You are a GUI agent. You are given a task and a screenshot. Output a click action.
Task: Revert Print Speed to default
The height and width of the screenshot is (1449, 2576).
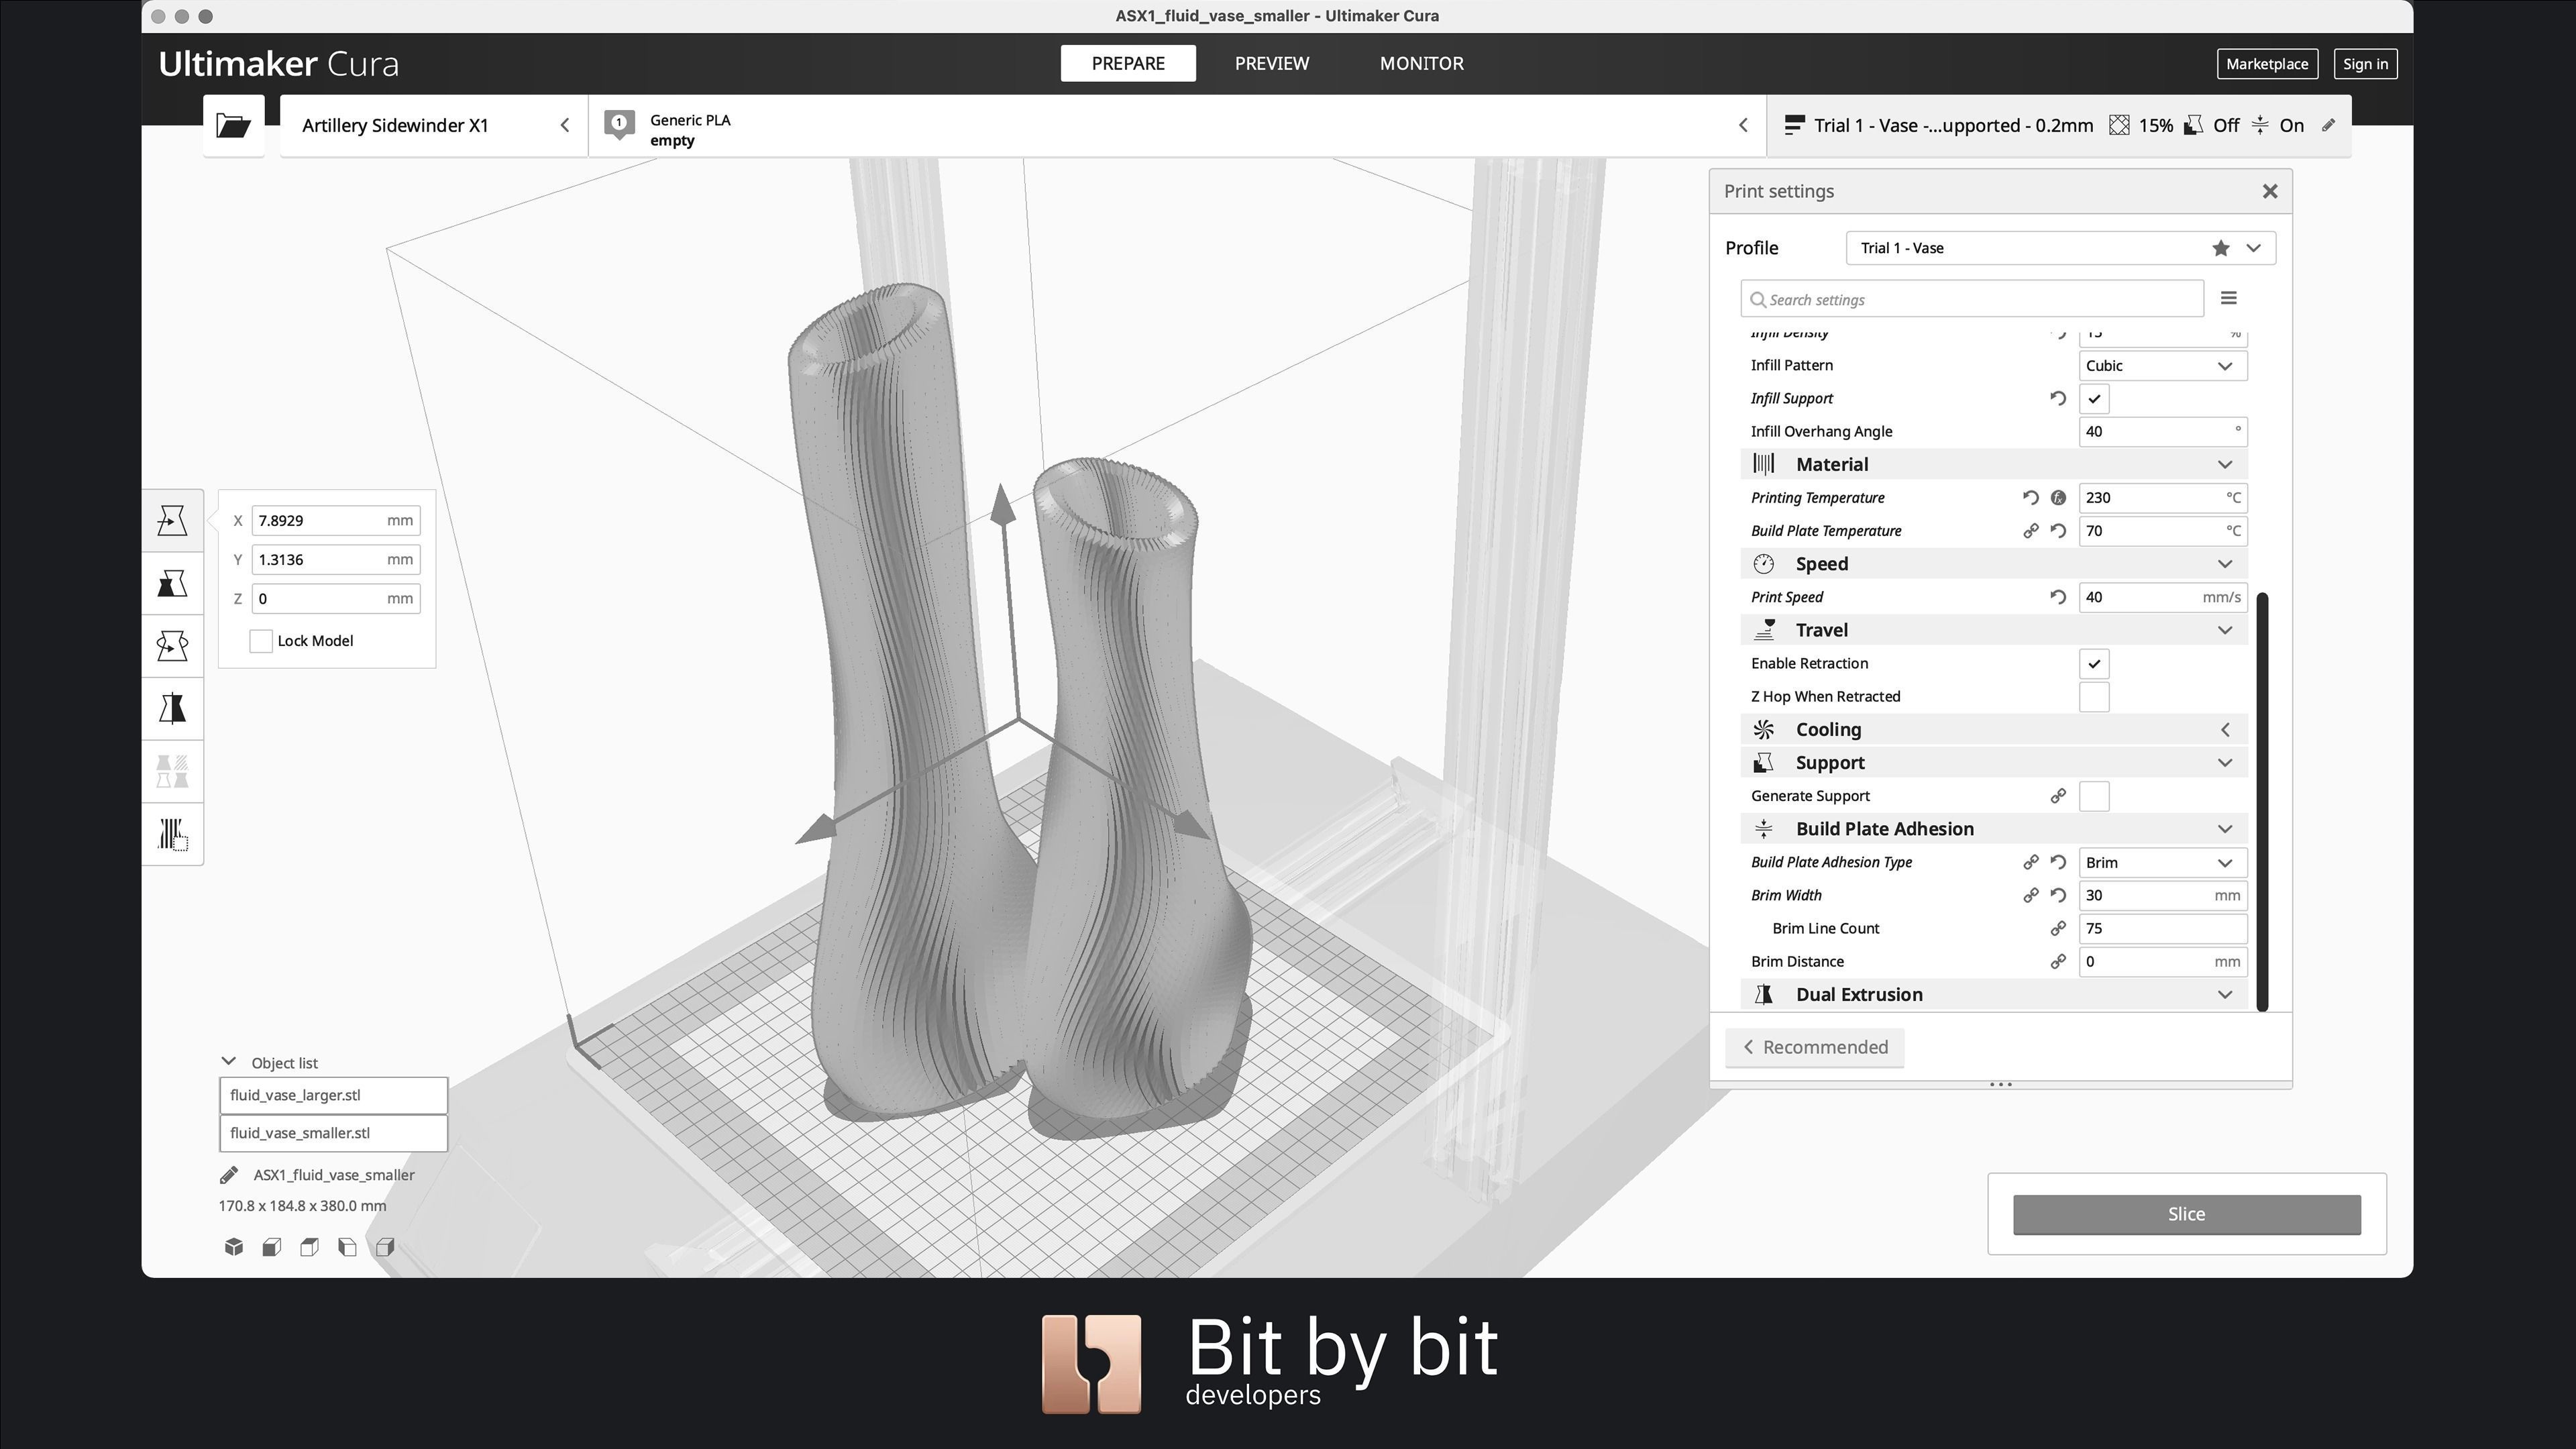(x=2058, y=597)
